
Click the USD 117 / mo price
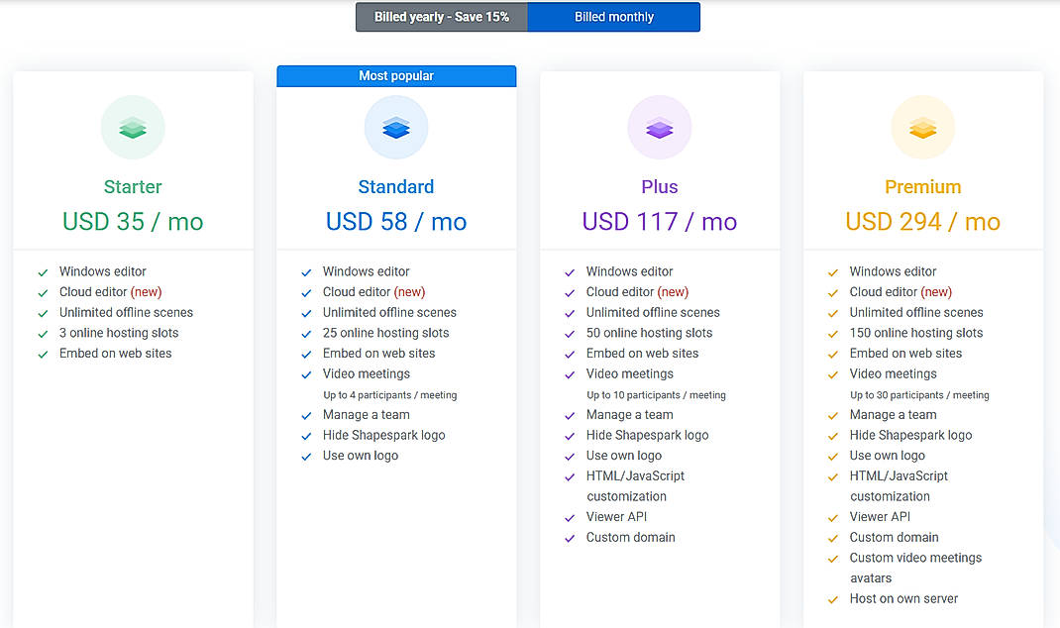click(659, 222)
